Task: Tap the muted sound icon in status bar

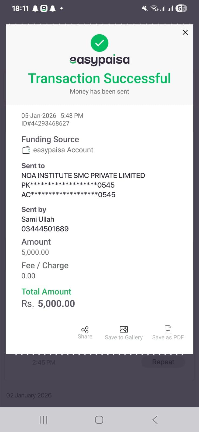Action: 145,9
